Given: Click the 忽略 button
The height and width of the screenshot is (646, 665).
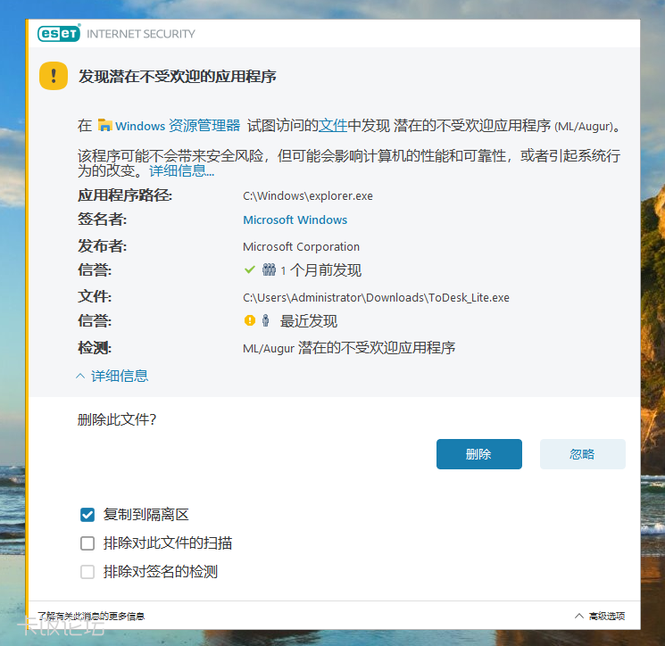Looking at the screenshot, I should coord(583,454).
